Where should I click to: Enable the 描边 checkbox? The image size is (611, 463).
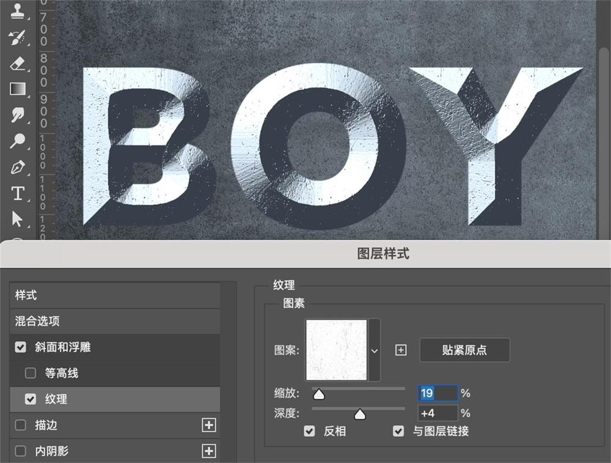point(20,425)
